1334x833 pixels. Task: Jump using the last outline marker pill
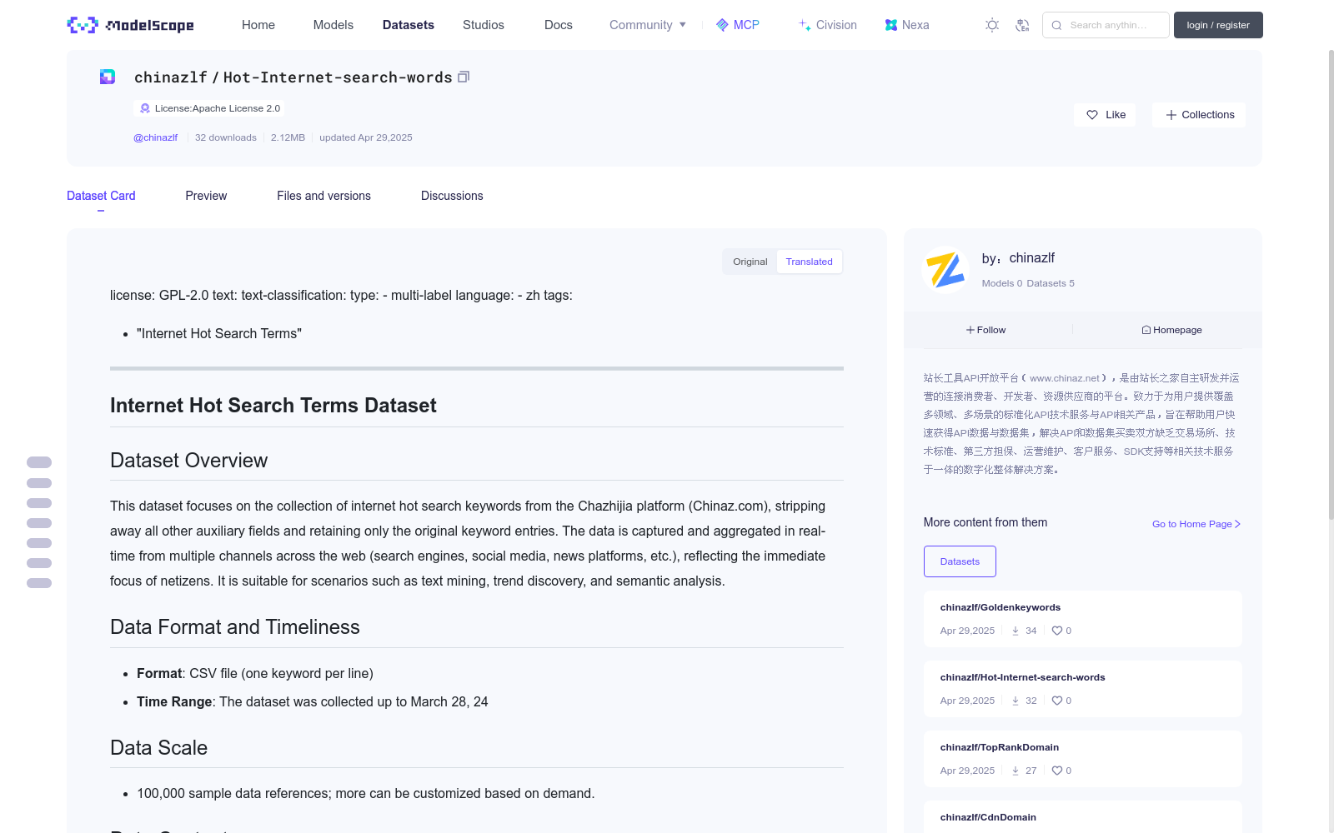(39, 583)
